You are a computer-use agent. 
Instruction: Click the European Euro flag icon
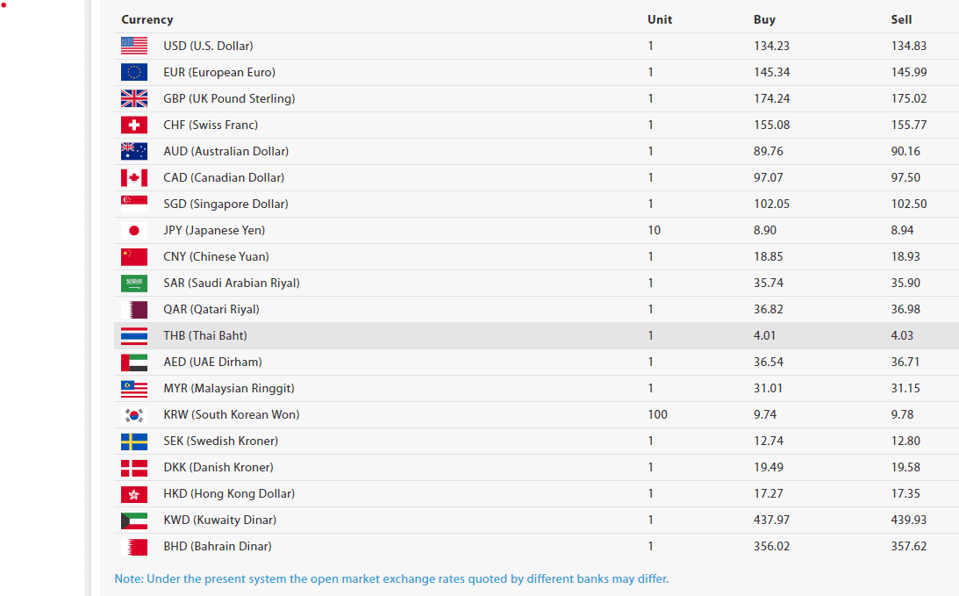[134, 72]
